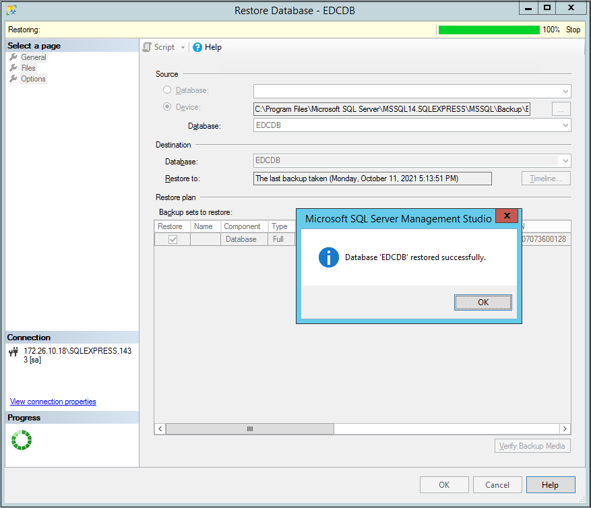591x508 pixels.
Task: Click the device backup path field
Action: coord(392,108)
